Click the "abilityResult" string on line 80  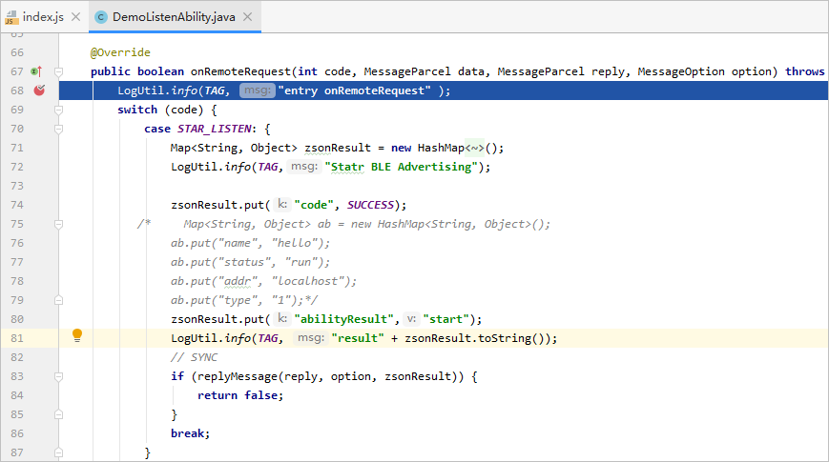click(x=344, y=319)
